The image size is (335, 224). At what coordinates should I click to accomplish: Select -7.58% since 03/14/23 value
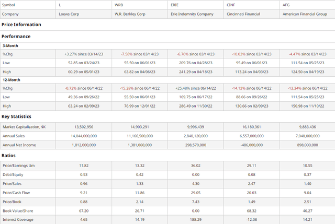point(140,54)
